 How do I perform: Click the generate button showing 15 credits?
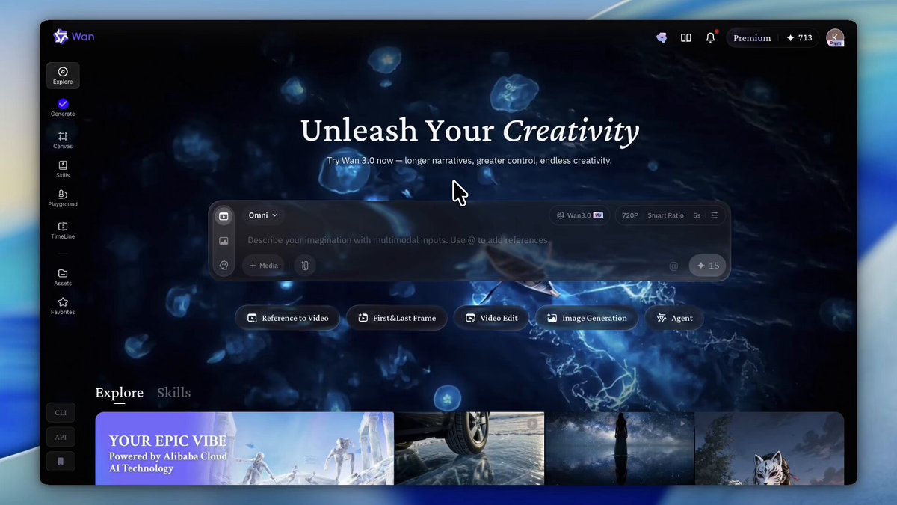coord(708,266)
